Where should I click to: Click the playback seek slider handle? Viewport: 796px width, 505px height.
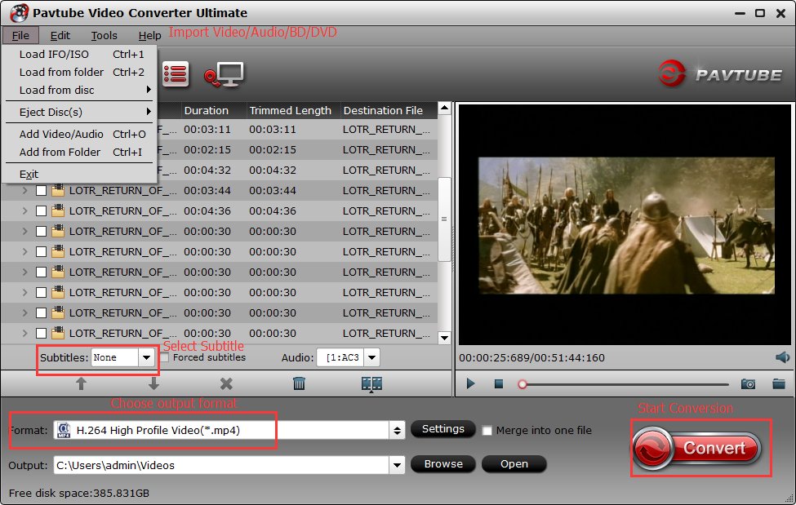coord(523,384)
